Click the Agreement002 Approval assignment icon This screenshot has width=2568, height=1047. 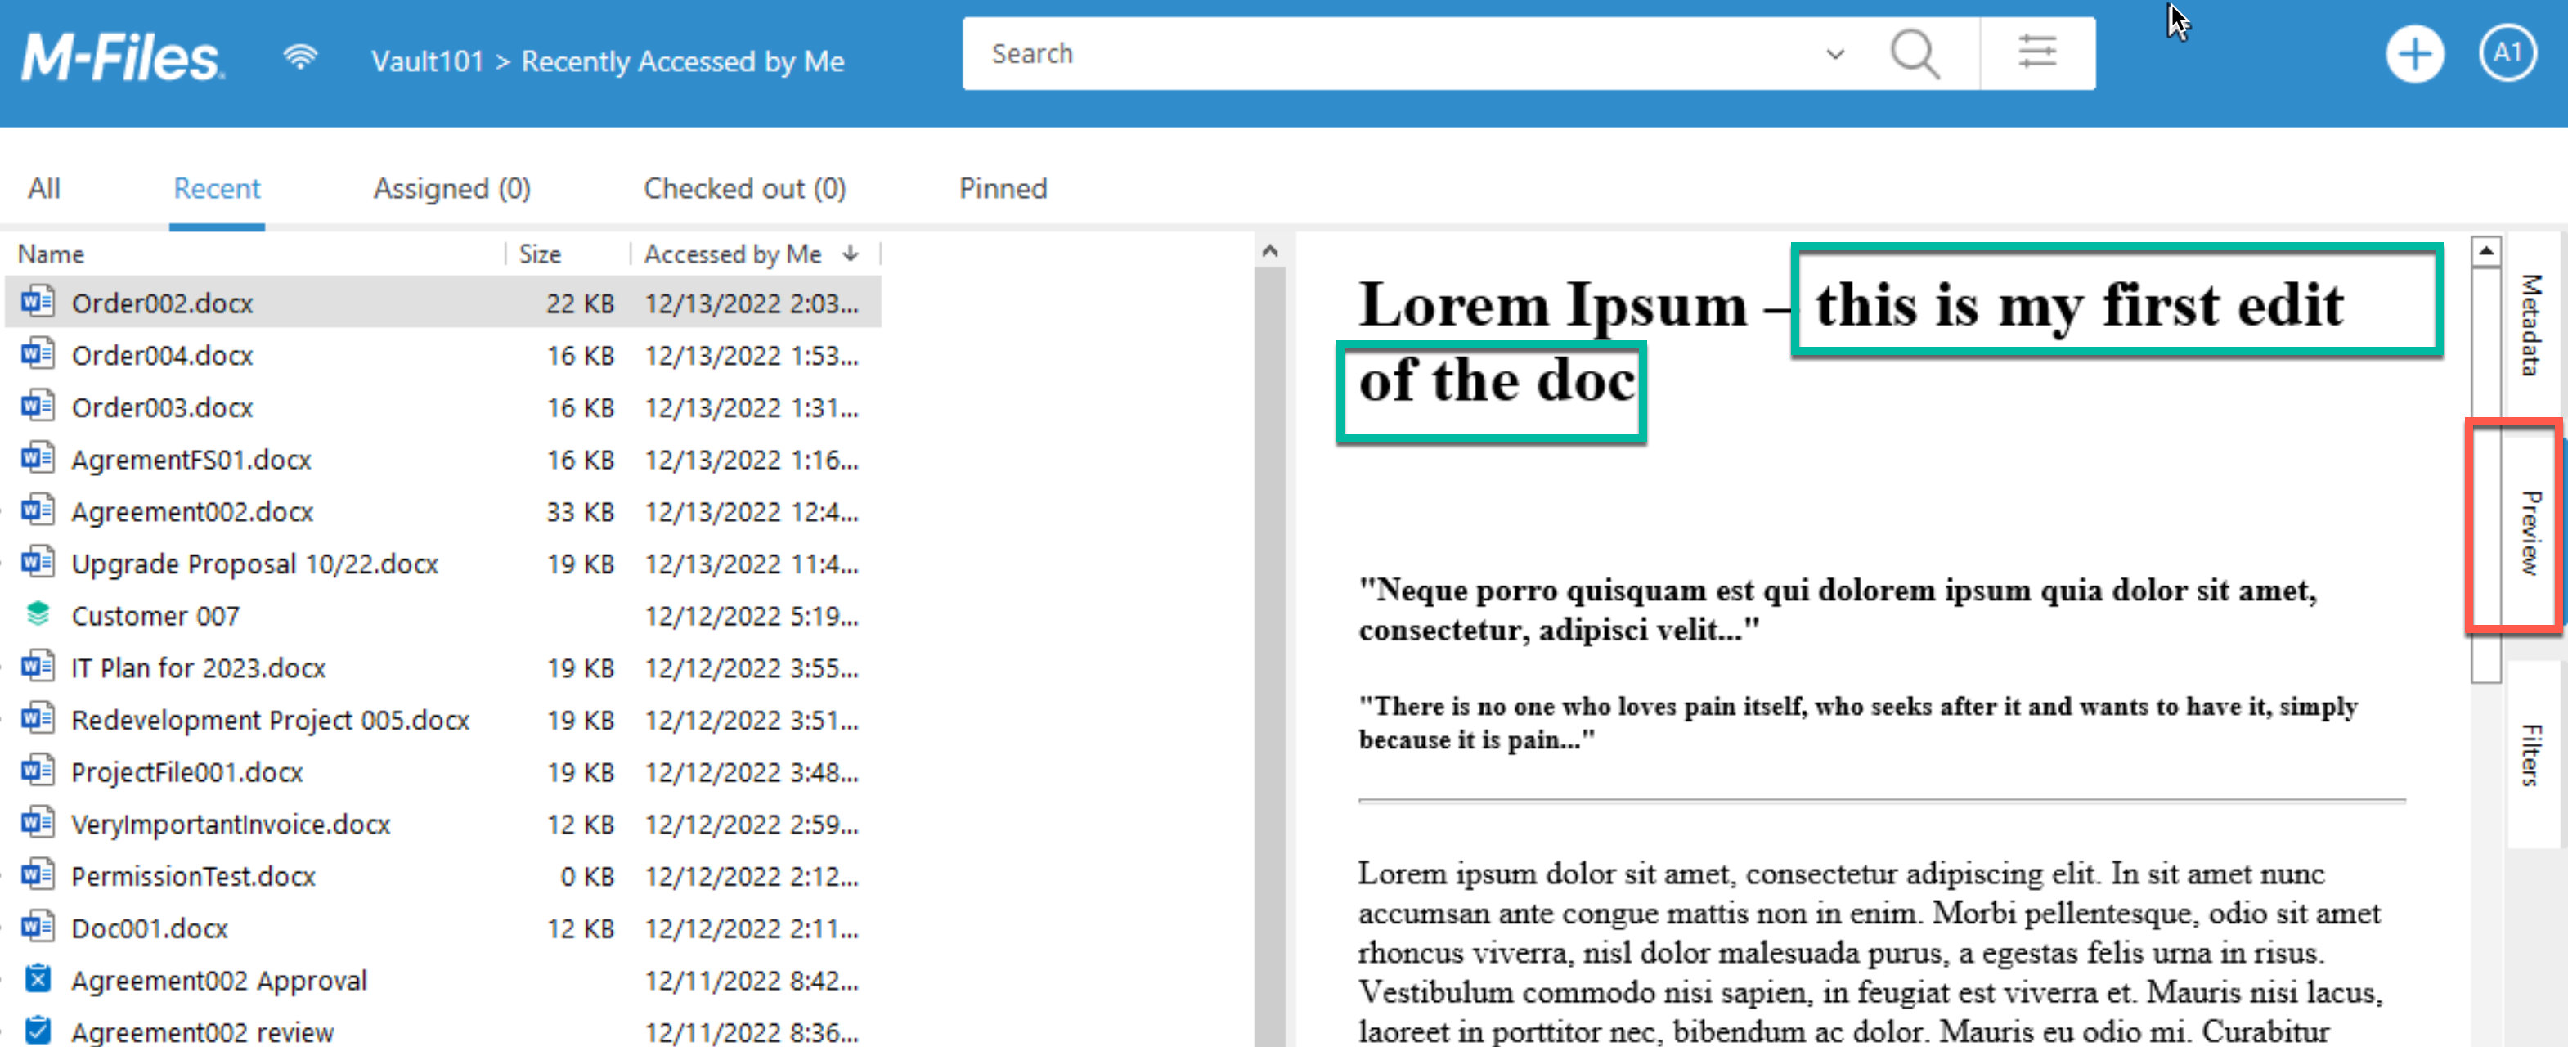38,978
